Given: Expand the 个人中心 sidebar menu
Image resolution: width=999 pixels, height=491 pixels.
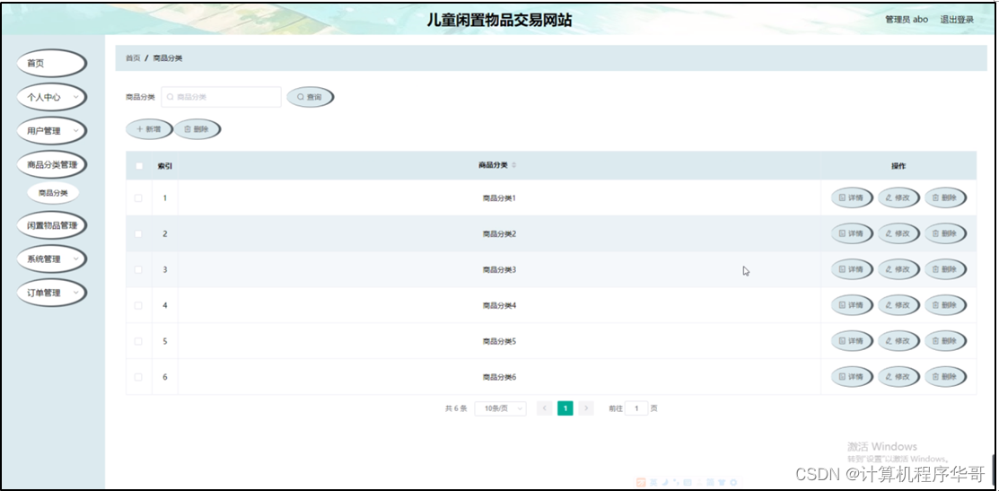Looking at the screenshot, I should (51, 98).
